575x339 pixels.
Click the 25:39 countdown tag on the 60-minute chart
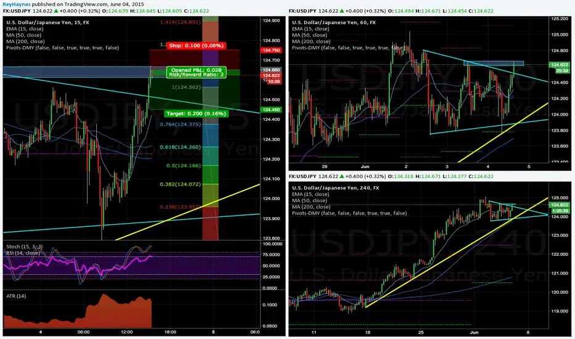(562, 70)
